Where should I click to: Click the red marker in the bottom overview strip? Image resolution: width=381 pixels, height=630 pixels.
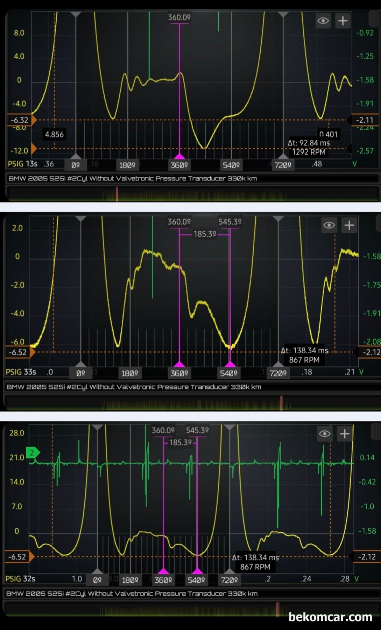(x=278, y=609)
